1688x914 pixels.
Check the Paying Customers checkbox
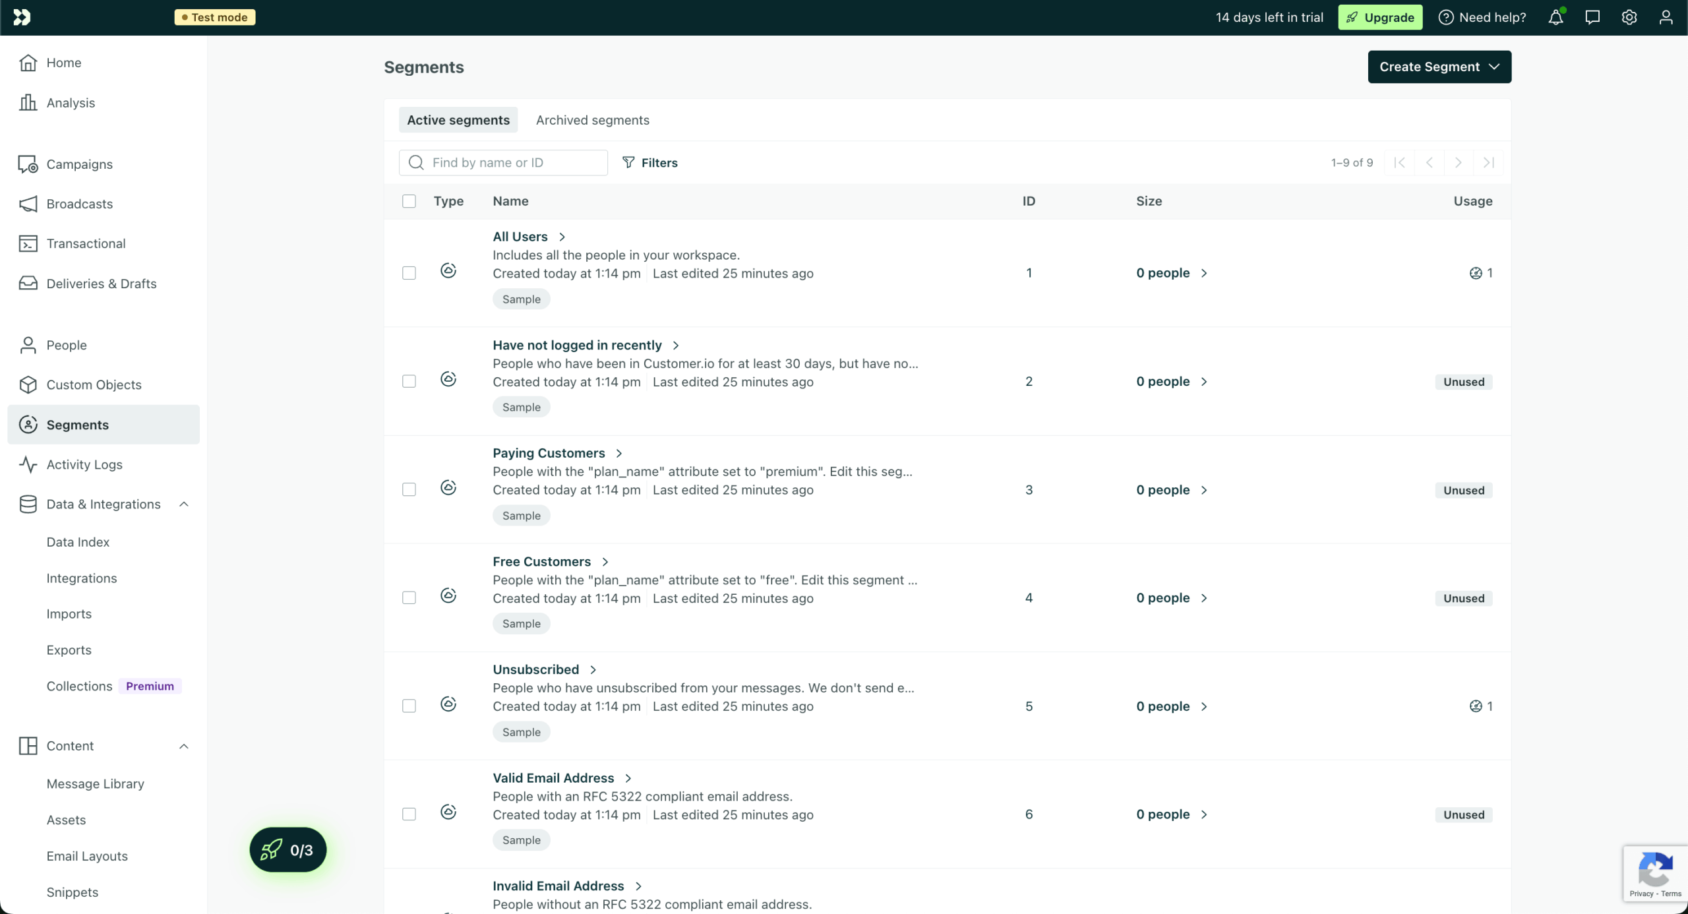(x=409, y=489)
